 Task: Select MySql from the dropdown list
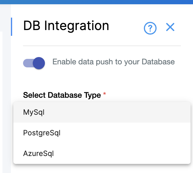tap(34, 112)
